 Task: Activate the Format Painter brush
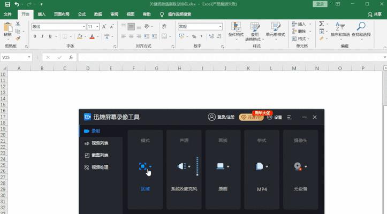(x=18, y=39)
